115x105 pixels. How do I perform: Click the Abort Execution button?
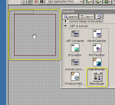tap(36, 2)
